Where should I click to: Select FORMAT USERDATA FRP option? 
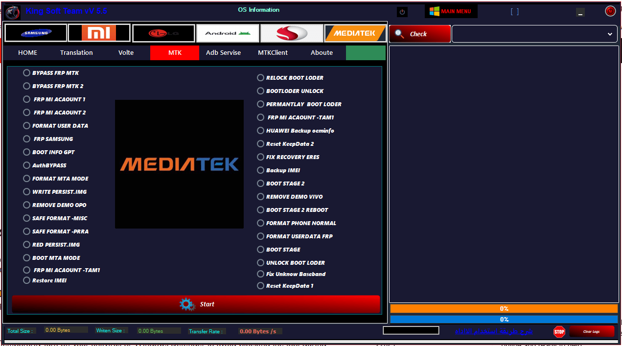pyautogui.click(x=295, y=236)
